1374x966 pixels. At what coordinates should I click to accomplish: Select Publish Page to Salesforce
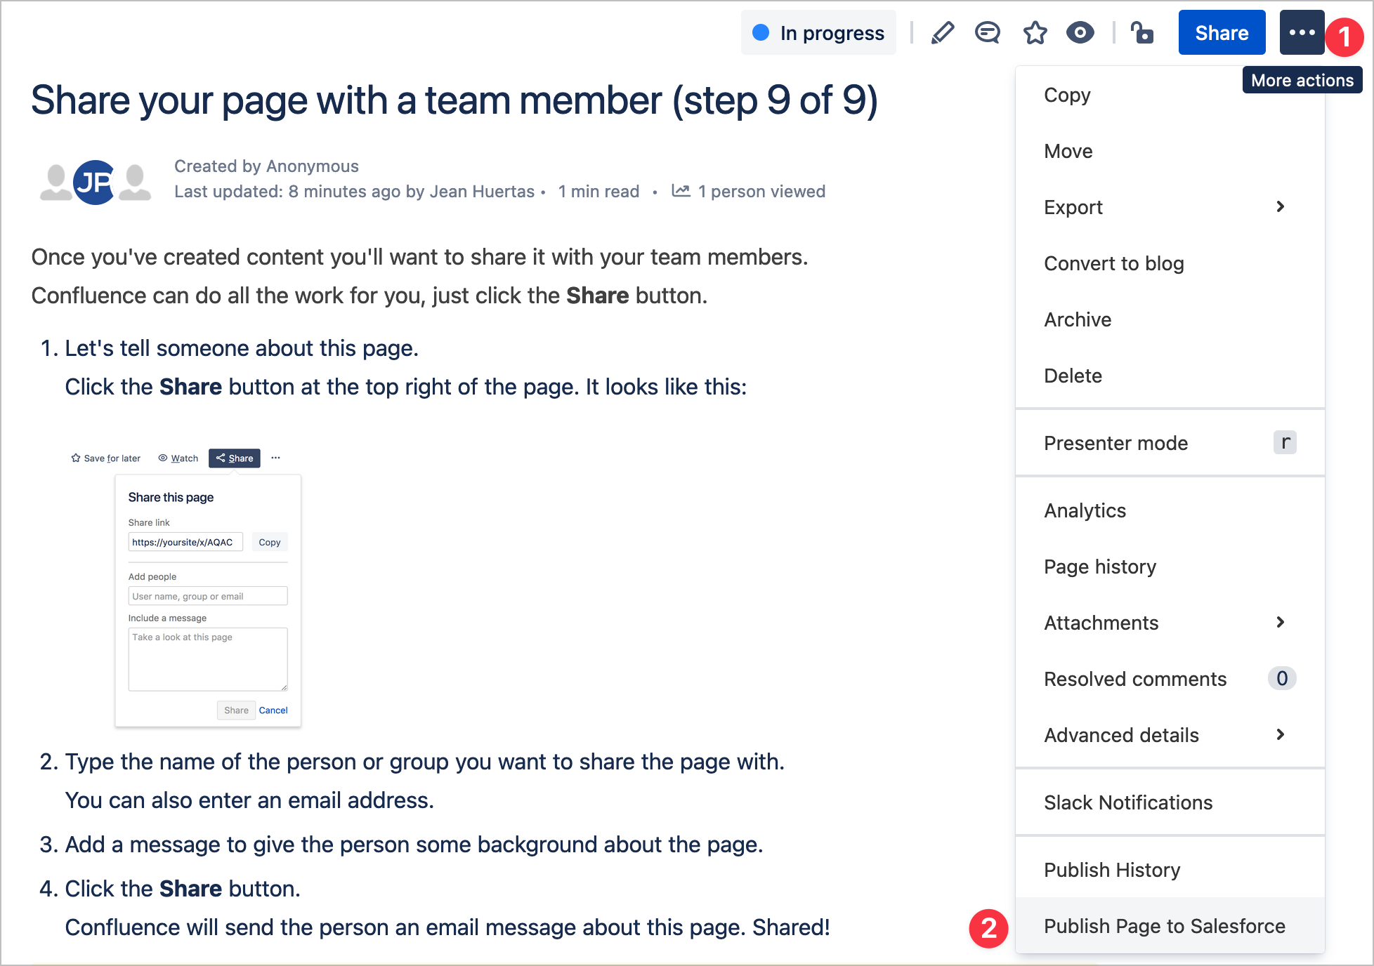[1164, 926]
